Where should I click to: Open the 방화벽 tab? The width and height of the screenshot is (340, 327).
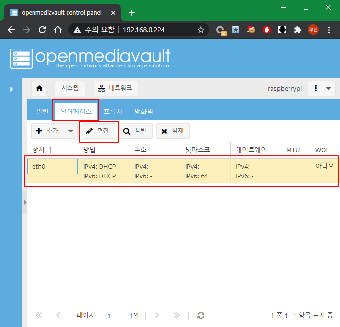[x=143, y=111]
